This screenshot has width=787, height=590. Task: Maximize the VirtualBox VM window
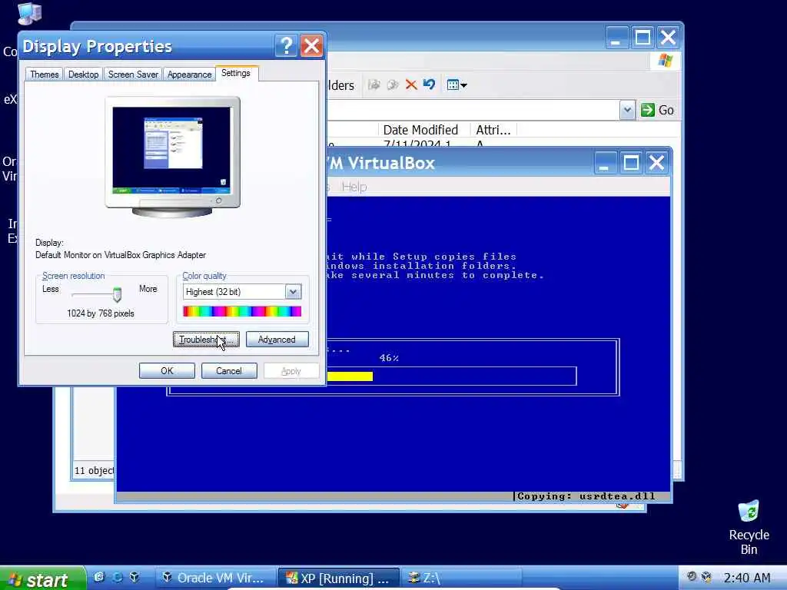pyautogui.click(x=631, y=163)
